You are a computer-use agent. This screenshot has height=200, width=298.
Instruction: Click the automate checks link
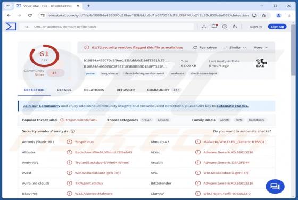[232, 106]
